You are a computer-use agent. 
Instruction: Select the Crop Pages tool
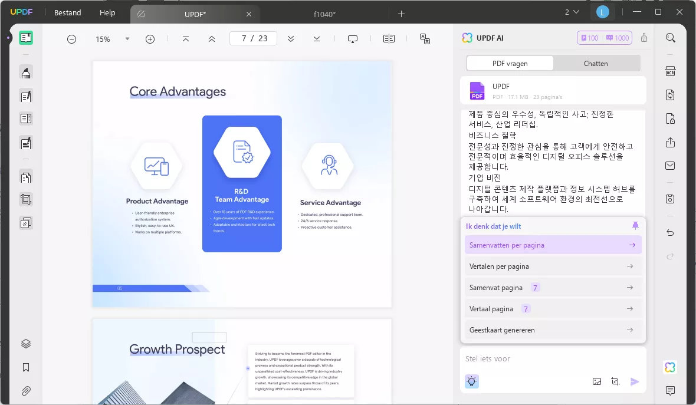pos(26,200)
